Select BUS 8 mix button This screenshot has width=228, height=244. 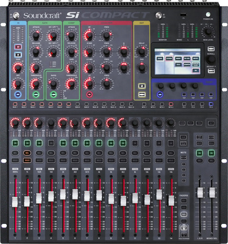click(x=77, y=104)
